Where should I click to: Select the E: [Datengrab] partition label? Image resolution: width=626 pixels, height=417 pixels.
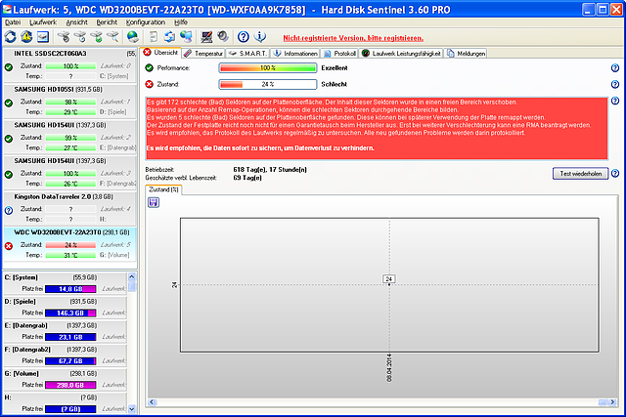(x=26, y=325)
